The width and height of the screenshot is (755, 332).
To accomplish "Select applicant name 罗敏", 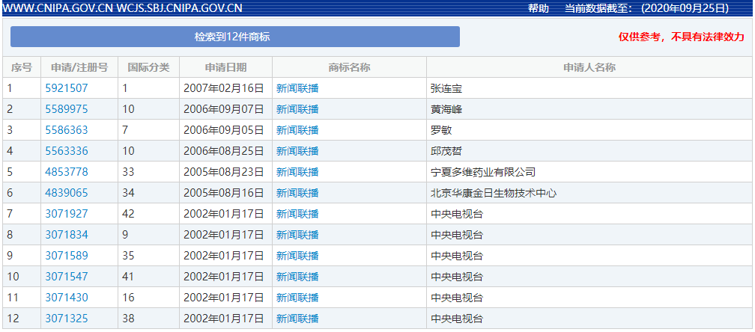I will [441, 129].
